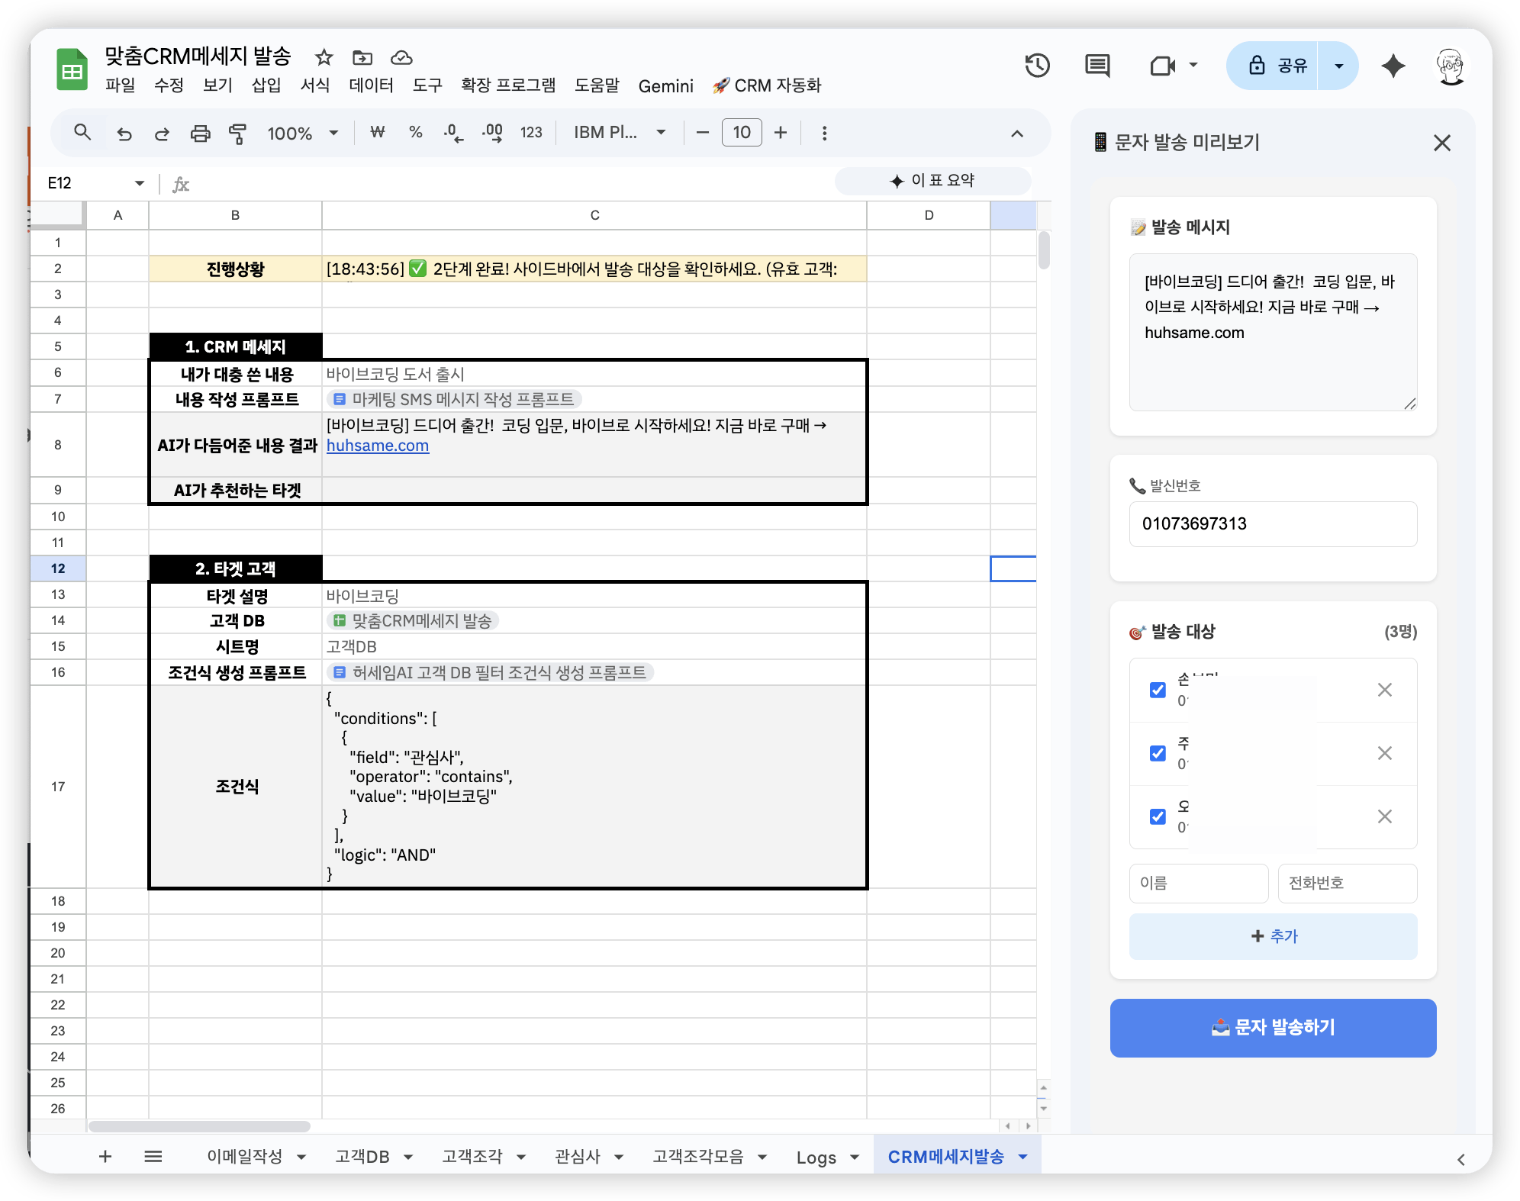This screenshot has width=1520, height=1201.
Task: Open the zoom level 100% dropdown
Action: pyautogui.click(x=301, y=132)
